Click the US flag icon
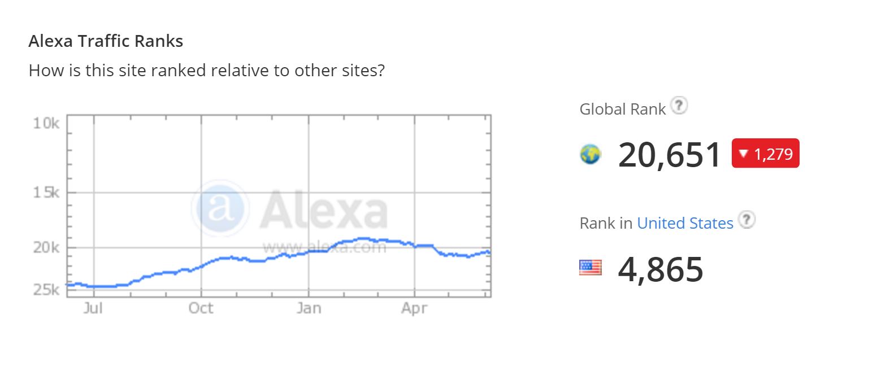This screenshot has width=877, height=380. [591, 268]
